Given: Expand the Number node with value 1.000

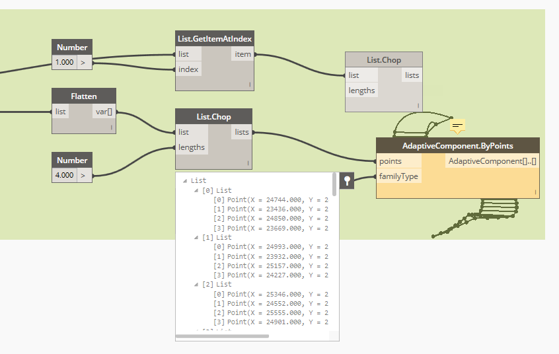Looking at the screenshot, I should pos(84,63).
